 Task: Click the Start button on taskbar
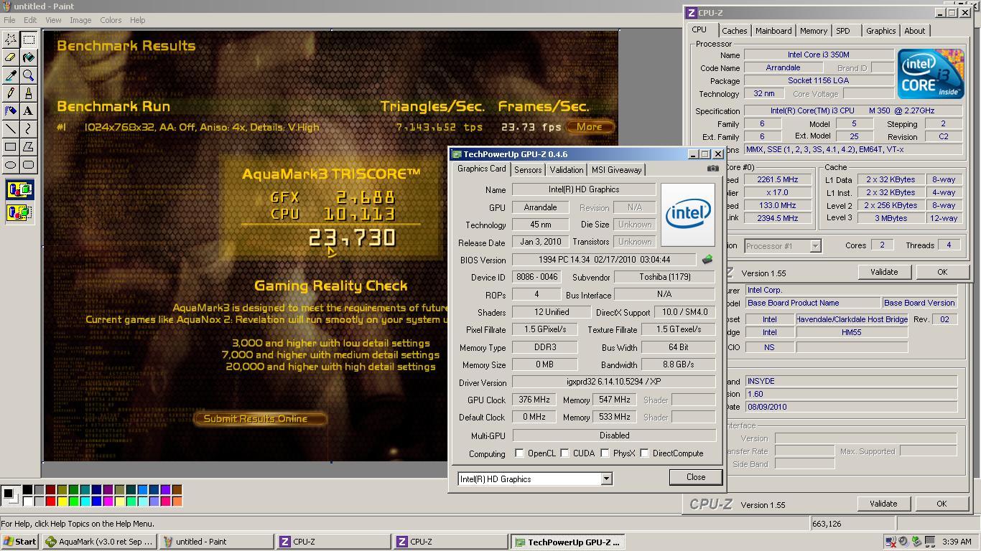tap(20, 542)
